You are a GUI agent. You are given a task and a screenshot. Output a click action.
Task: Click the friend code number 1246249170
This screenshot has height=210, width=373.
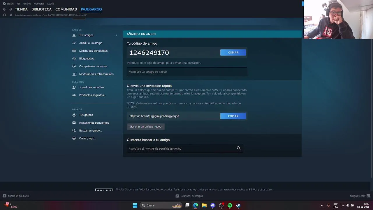[149, 52]
